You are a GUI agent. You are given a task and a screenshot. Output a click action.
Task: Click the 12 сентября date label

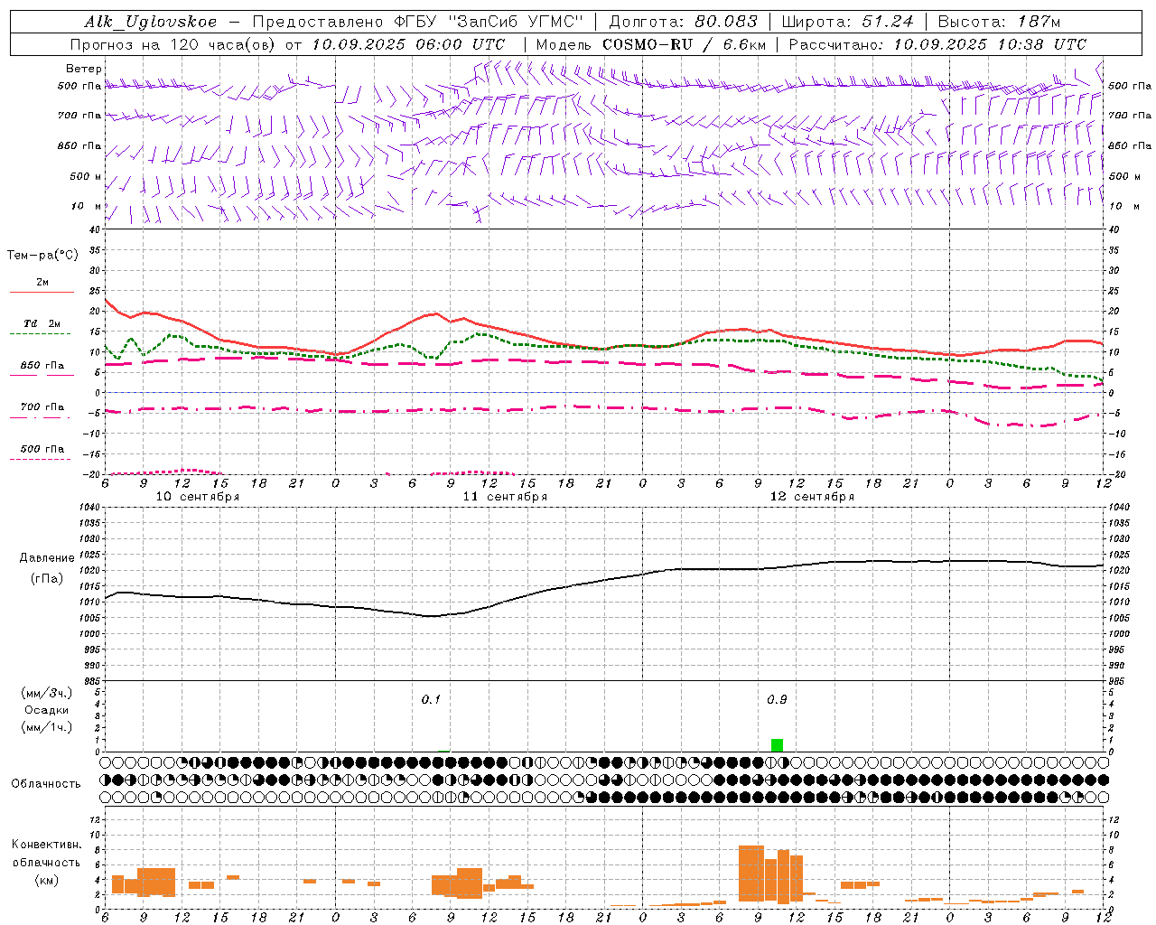812,497
